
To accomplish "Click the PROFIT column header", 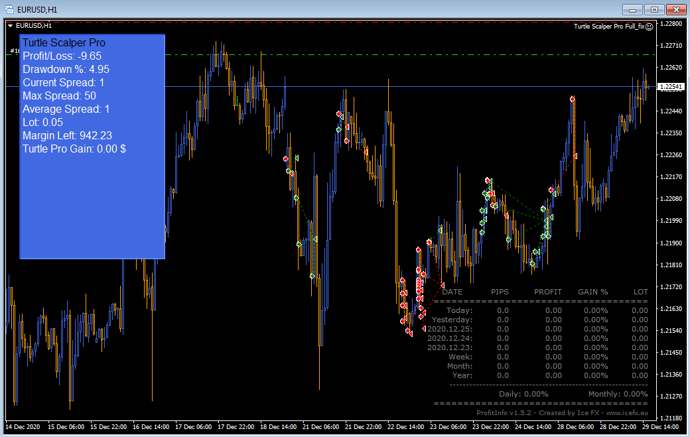I will 548,292.
